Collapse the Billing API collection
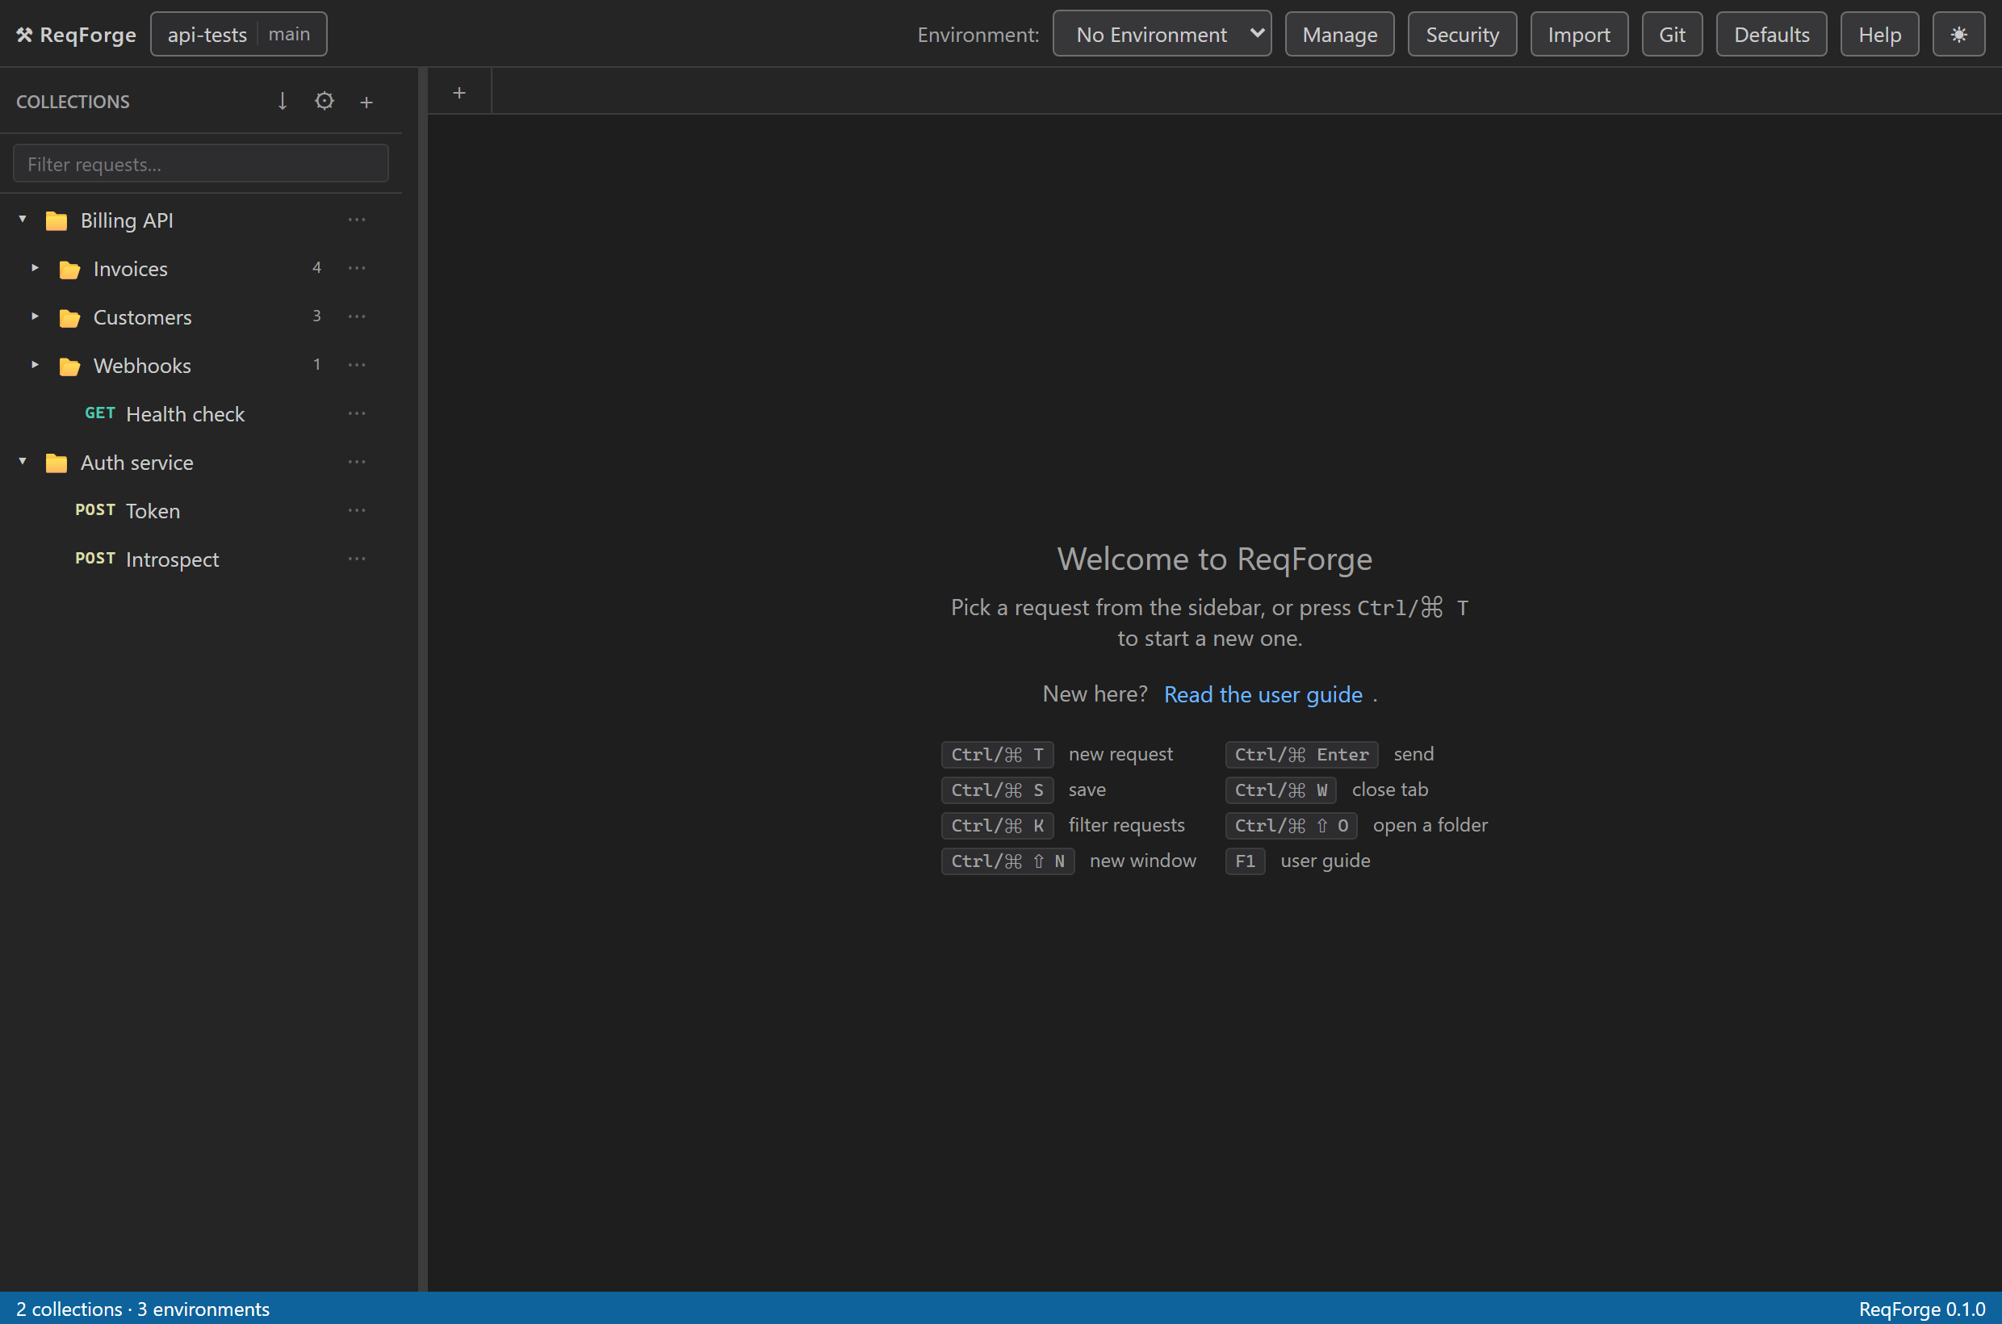The image size is (2002, 1324). pos(23,220)
